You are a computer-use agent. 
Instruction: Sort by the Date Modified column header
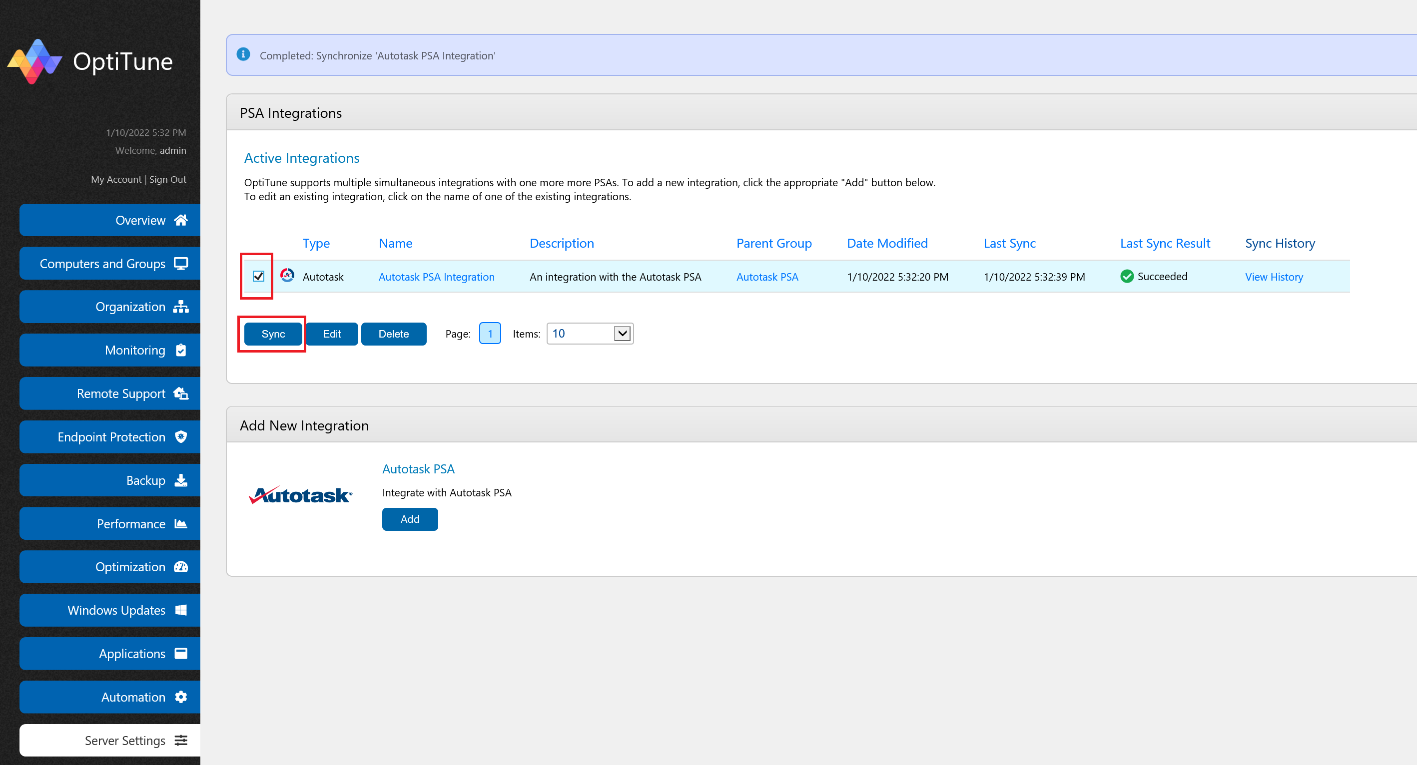[887, 244]
